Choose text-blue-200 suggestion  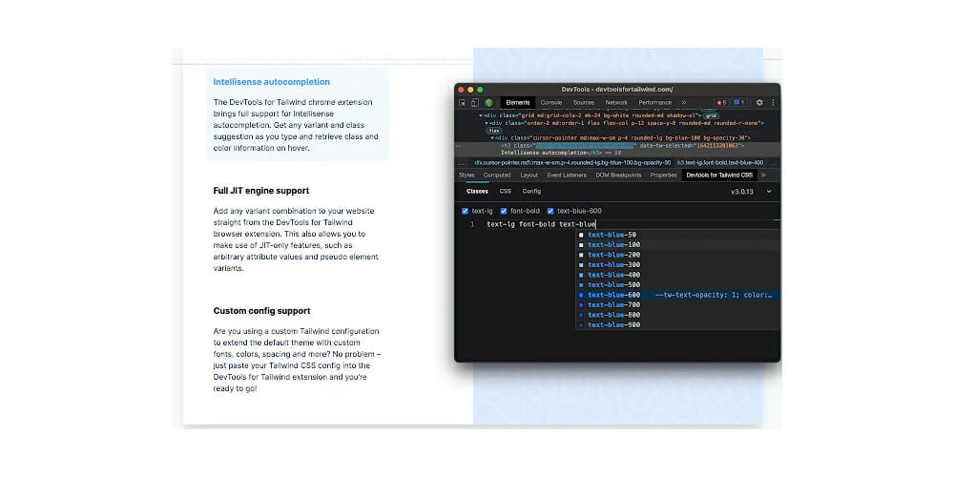point(677,255)
